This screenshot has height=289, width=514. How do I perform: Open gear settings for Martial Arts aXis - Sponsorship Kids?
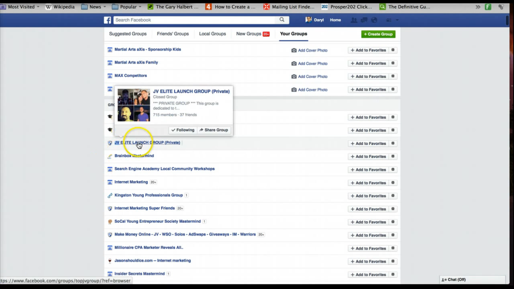393,50
